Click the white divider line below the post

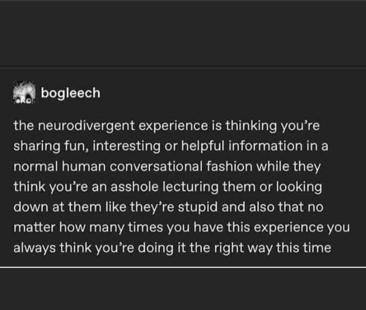pyautogui.click(x=183, y=267)
